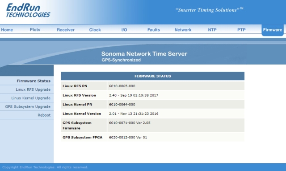Go to GPS Subsystem Upgrade
The width and height of the screenshot is (286, 171).
click(x=28, y=107)
